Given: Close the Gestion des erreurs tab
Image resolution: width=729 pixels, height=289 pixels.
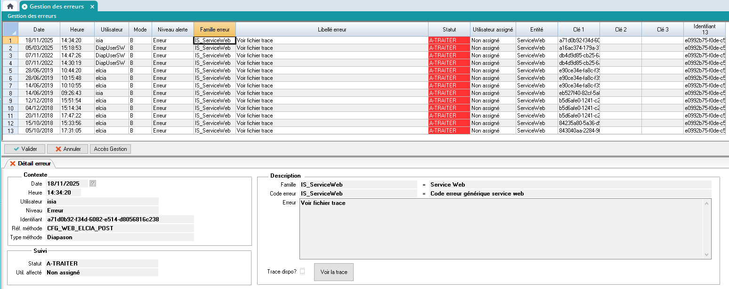Looking at the screenshot, I should (92, 7).
